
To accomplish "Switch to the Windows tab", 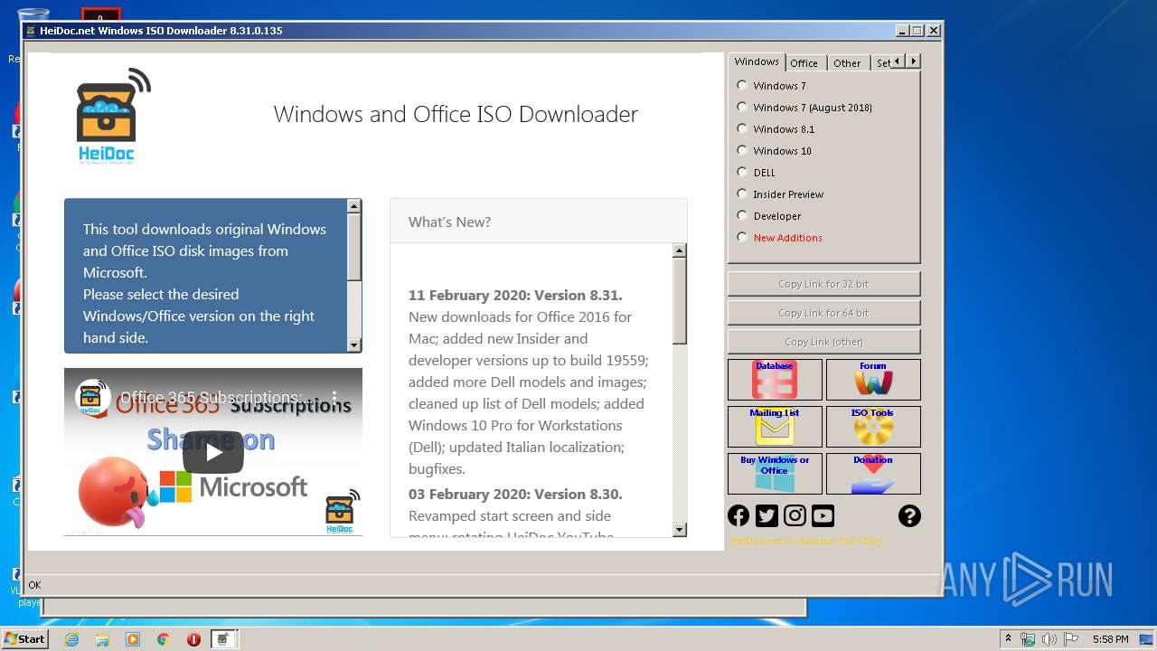I will point(757,61).
